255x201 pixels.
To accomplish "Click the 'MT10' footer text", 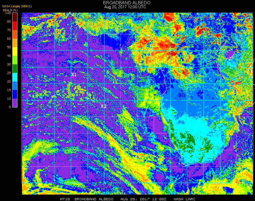I will pos(65,199).
